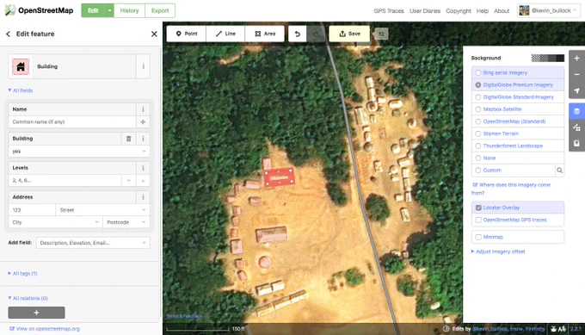Decrement the Levels value

(129, 181)
